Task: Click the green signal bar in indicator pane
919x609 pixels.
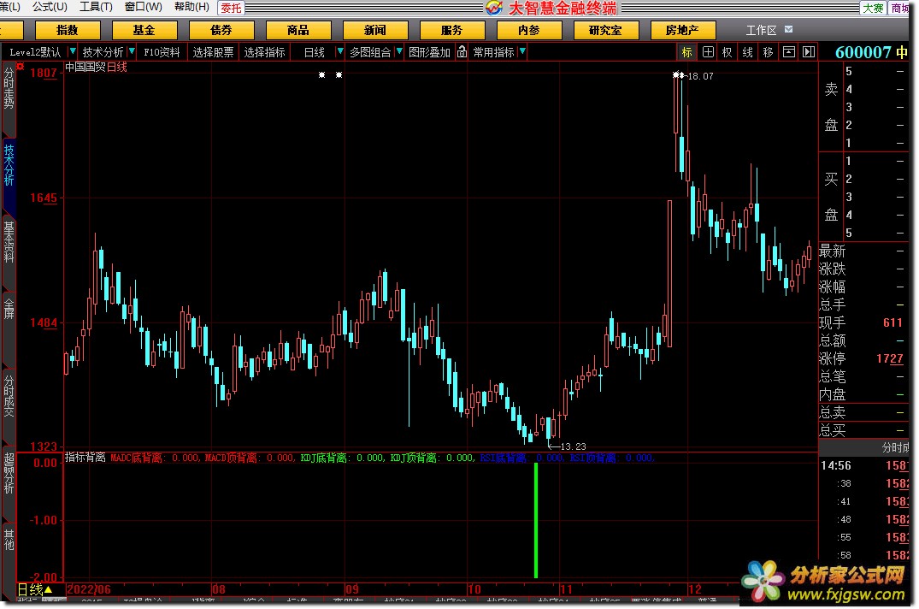Action: coord(536,520)
